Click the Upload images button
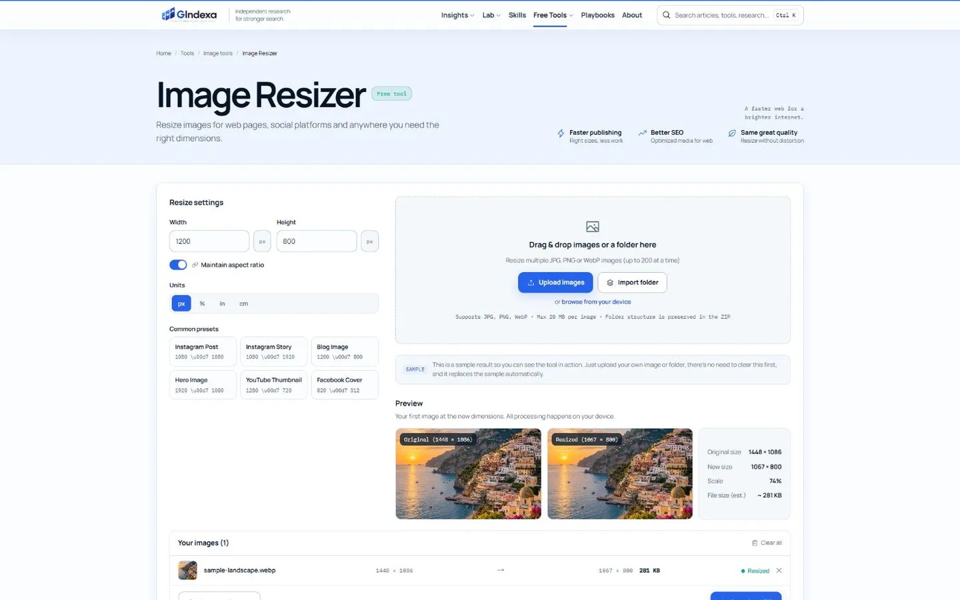This screenshot has width=960, height=600. tap(555, 283)
